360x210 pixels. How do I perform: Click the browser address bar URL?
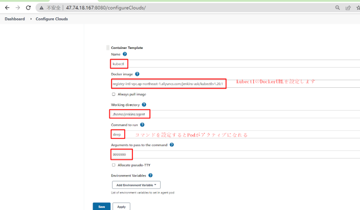[106, 8]
